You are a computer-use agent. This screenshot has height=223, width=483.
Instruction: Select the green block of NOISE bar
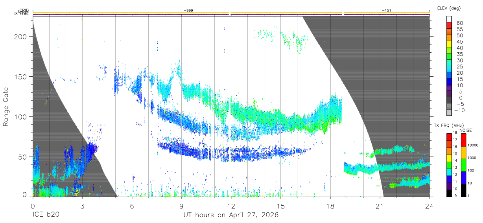click(x=464, y=165)
